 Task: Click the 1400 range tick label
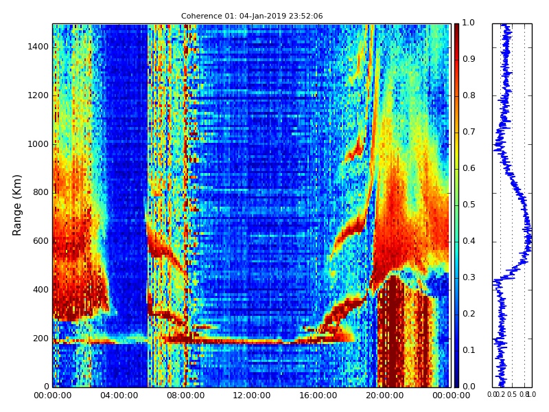click(x=38, y=47)
